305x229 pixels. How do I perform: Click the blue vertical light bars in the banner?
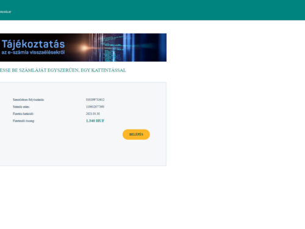coord(129,48)
